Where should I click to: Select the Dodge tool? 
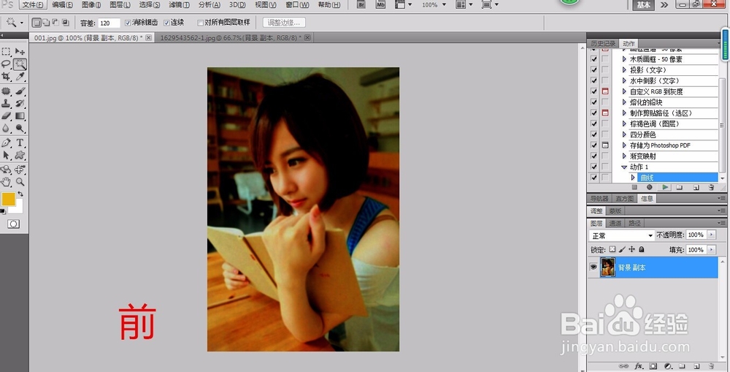pyautogui.click(x=20, y=128)
